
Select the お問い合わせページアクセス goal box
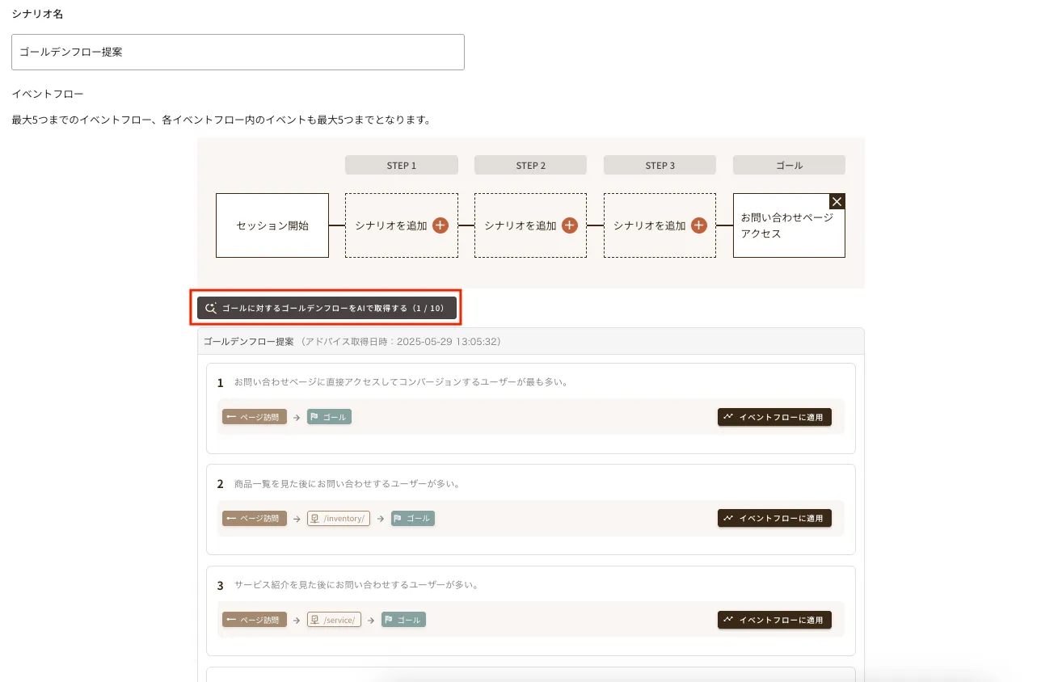pyautogui.click(x=789, y=225)
